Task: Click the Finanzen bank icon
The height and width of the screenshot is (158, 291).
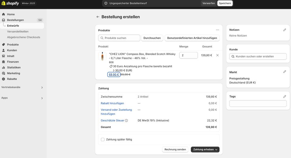Action: pos(3,62)
